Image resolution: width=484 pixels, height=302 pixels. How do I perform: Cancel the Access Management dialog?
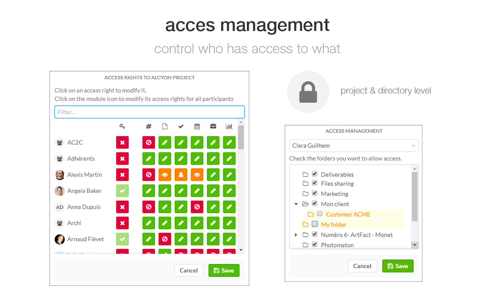point(362,266)
